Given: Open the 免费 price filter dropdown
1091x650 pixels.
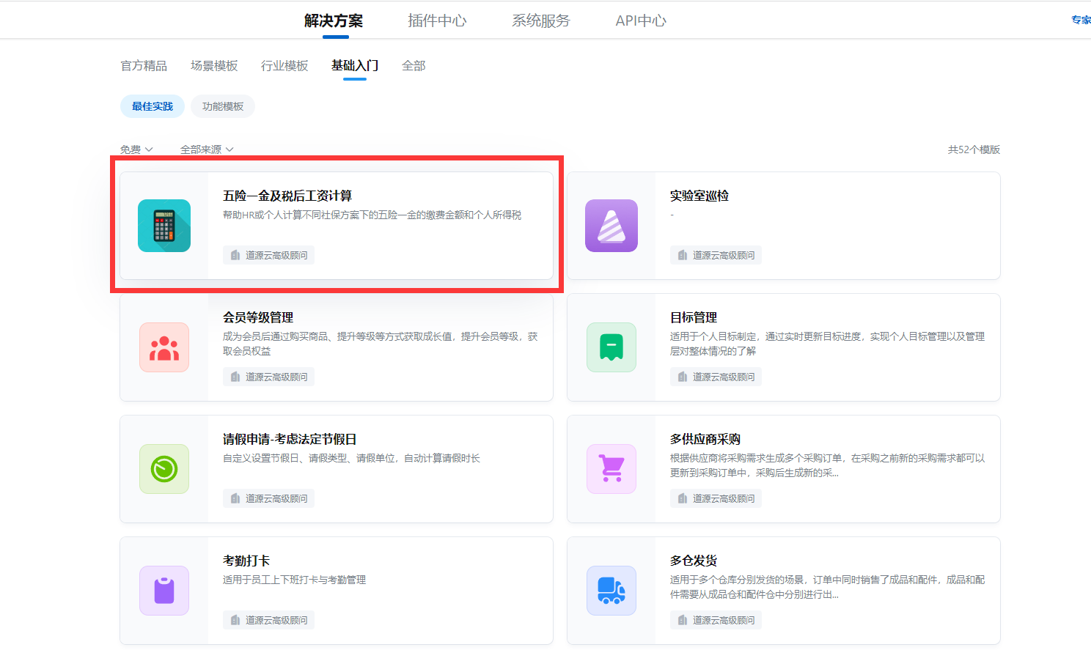Looking at the screenshot, I should [x=136, y=149].
